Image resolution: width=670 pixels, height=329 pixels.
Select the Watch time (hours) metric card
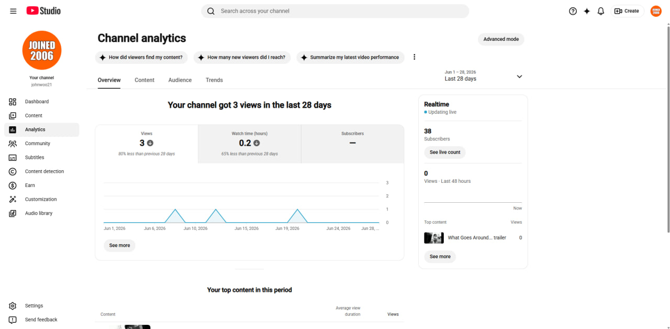[x=250, y=144]
